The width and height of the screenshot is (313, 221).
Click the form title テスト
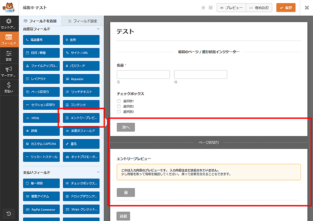coord(125,32)
